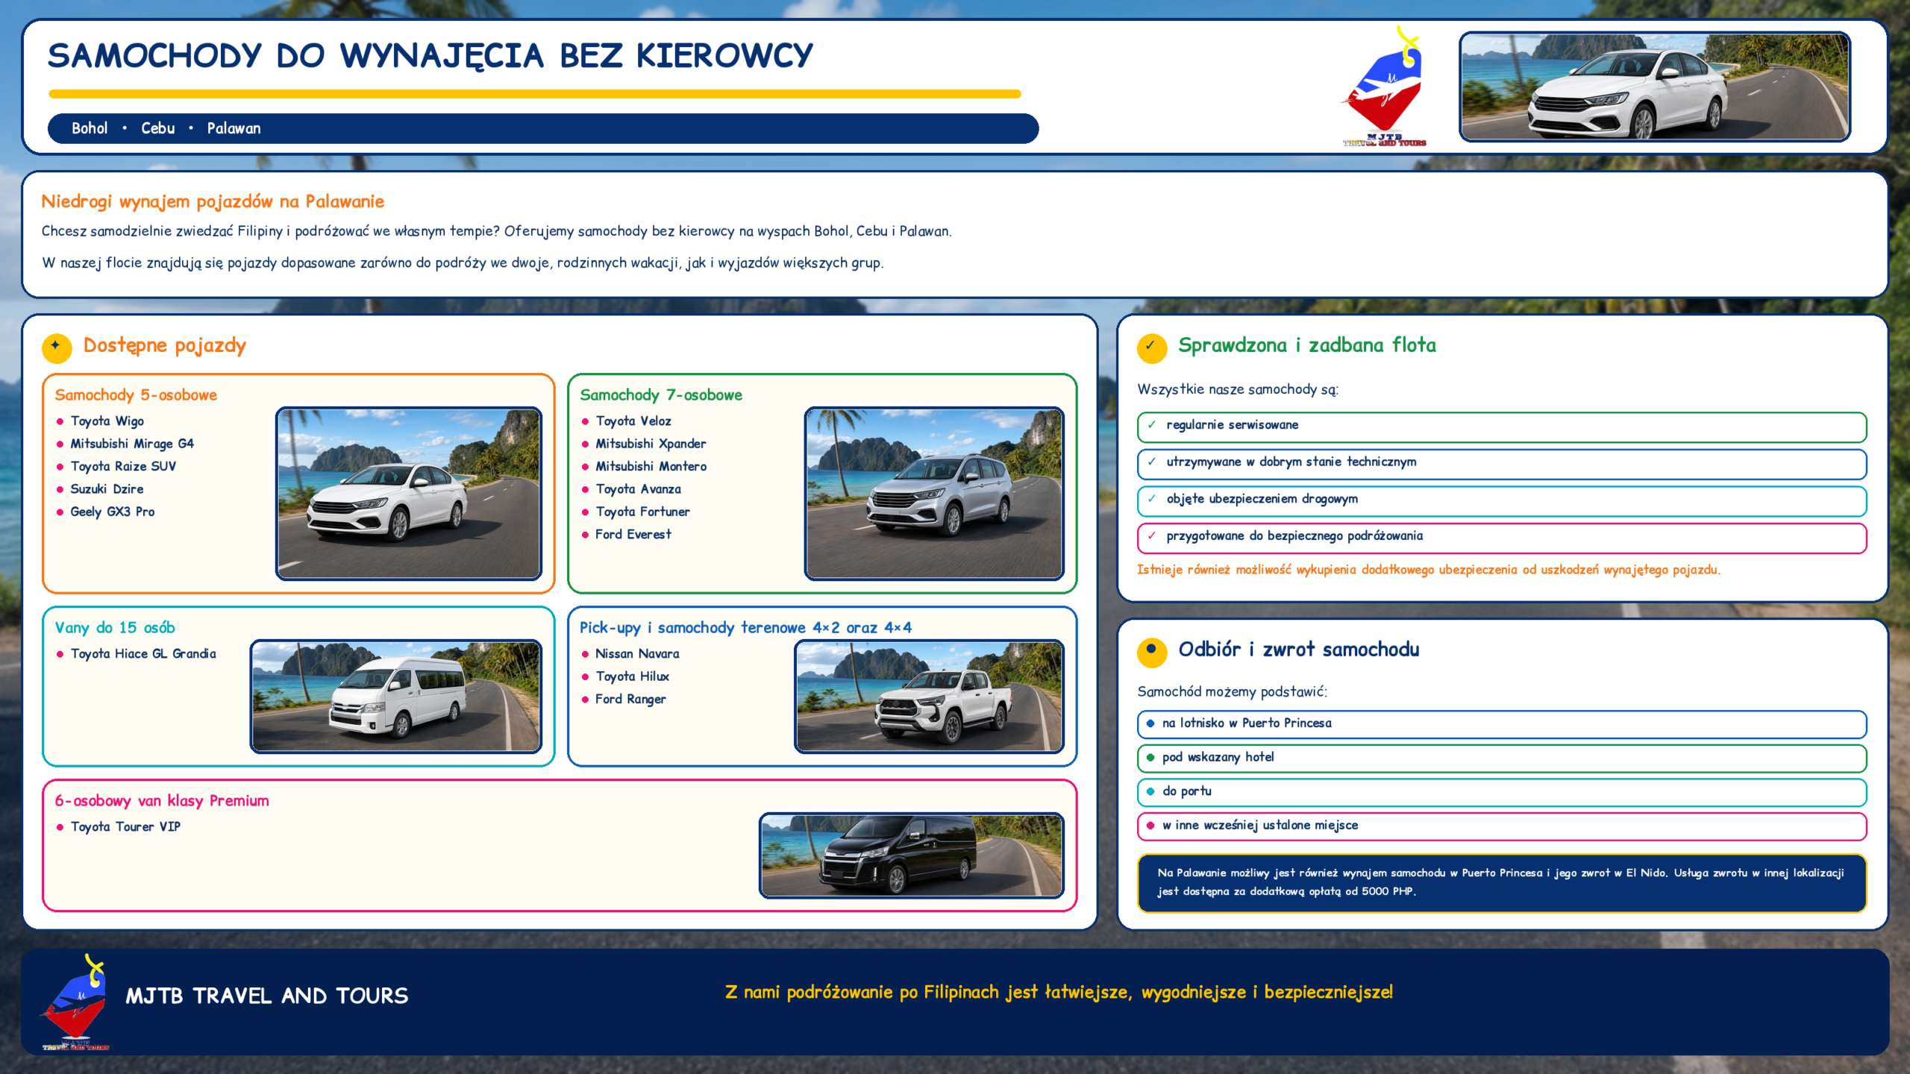1910x1074 pixels.
Task: Select Ford Ranger in the list
Action: (630, 700)
